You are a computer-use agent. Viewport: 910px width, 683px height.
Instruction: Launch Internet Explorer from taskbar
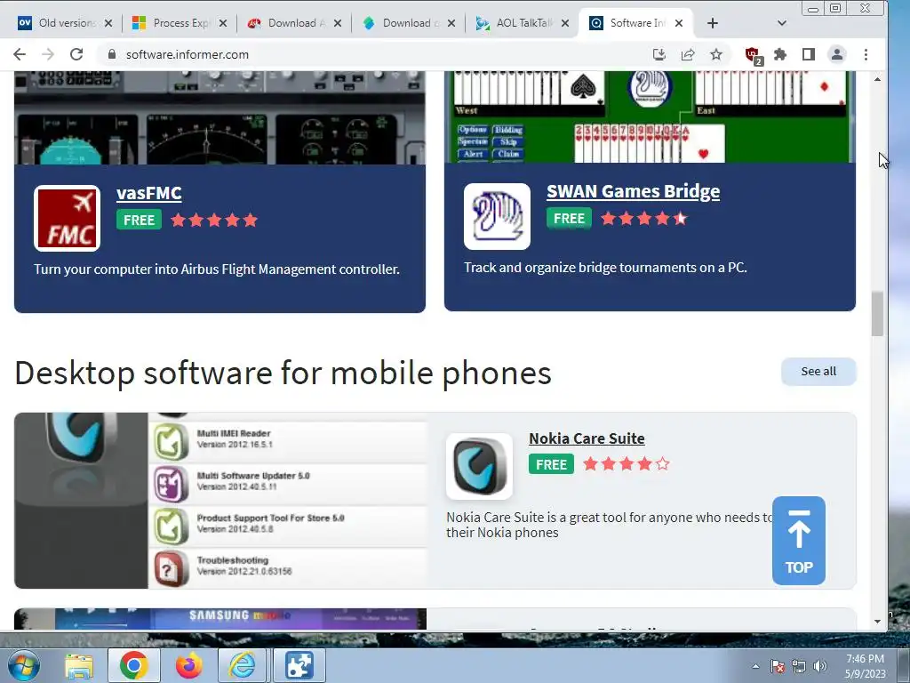coord(243,665)
